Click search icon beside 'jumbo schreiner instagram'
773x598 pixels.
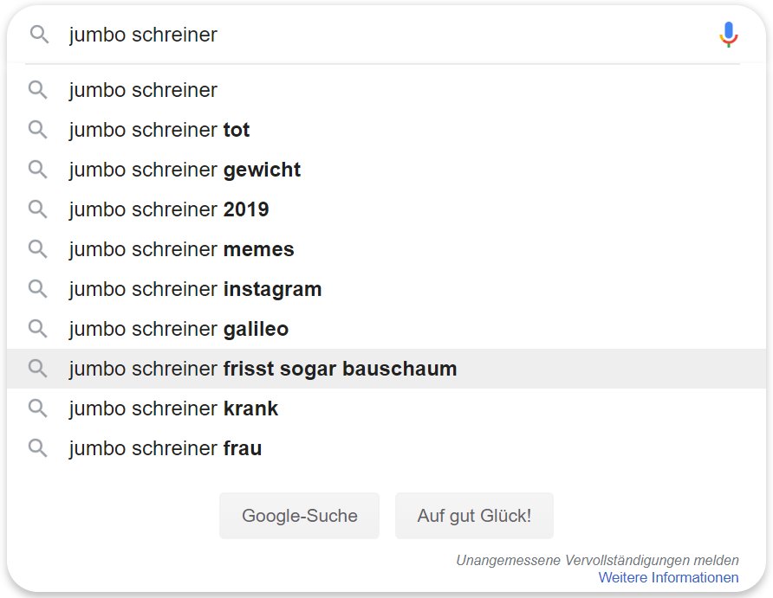(x=37, y=289)
